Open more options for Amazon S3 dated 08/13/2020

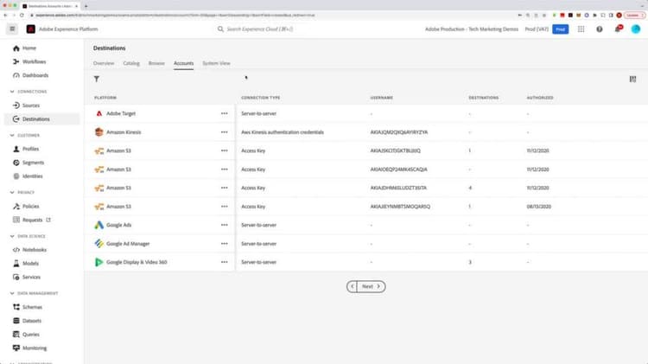pyautogui.click(x=225, y=207)
